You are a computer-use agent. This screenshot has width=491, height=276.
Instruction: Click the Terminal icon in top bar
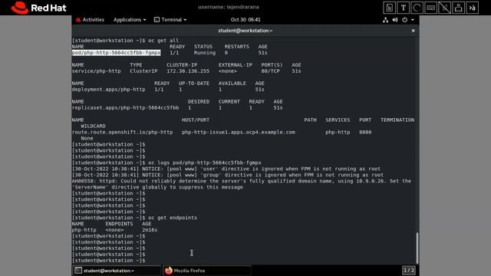[x=157, y=20]
